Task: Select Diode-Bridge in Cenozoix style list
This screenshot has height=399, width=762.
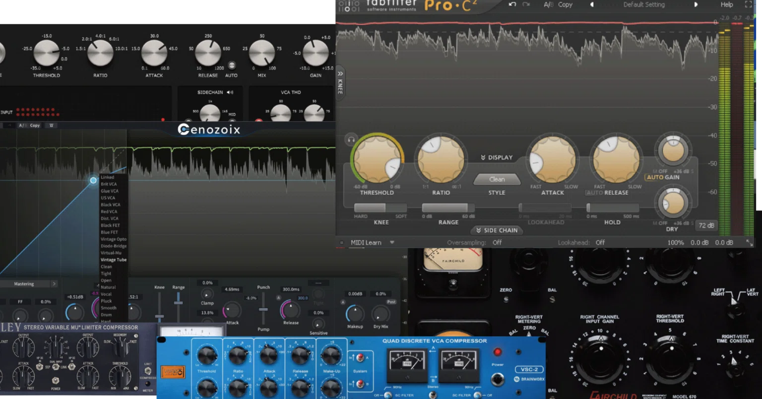Action: (x=114, y=246)
